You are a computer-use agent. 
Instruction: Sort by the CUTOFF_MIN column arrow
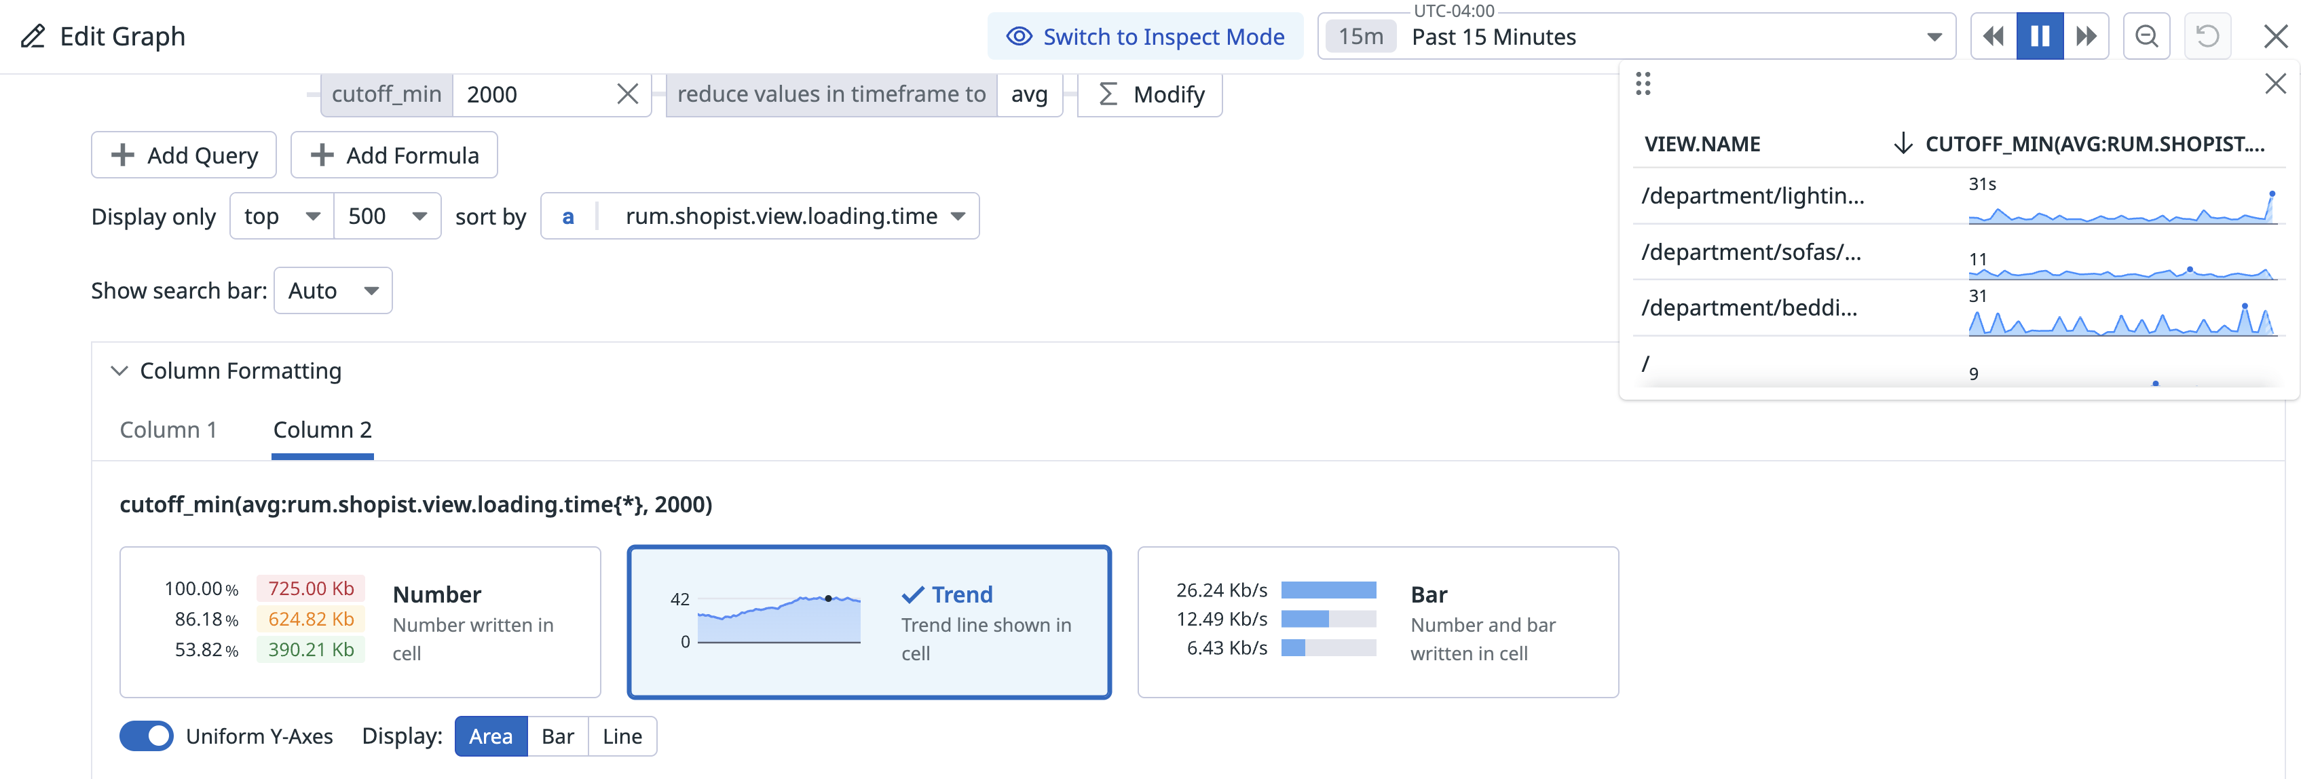pyautogui.click(x=1903, y=144)
